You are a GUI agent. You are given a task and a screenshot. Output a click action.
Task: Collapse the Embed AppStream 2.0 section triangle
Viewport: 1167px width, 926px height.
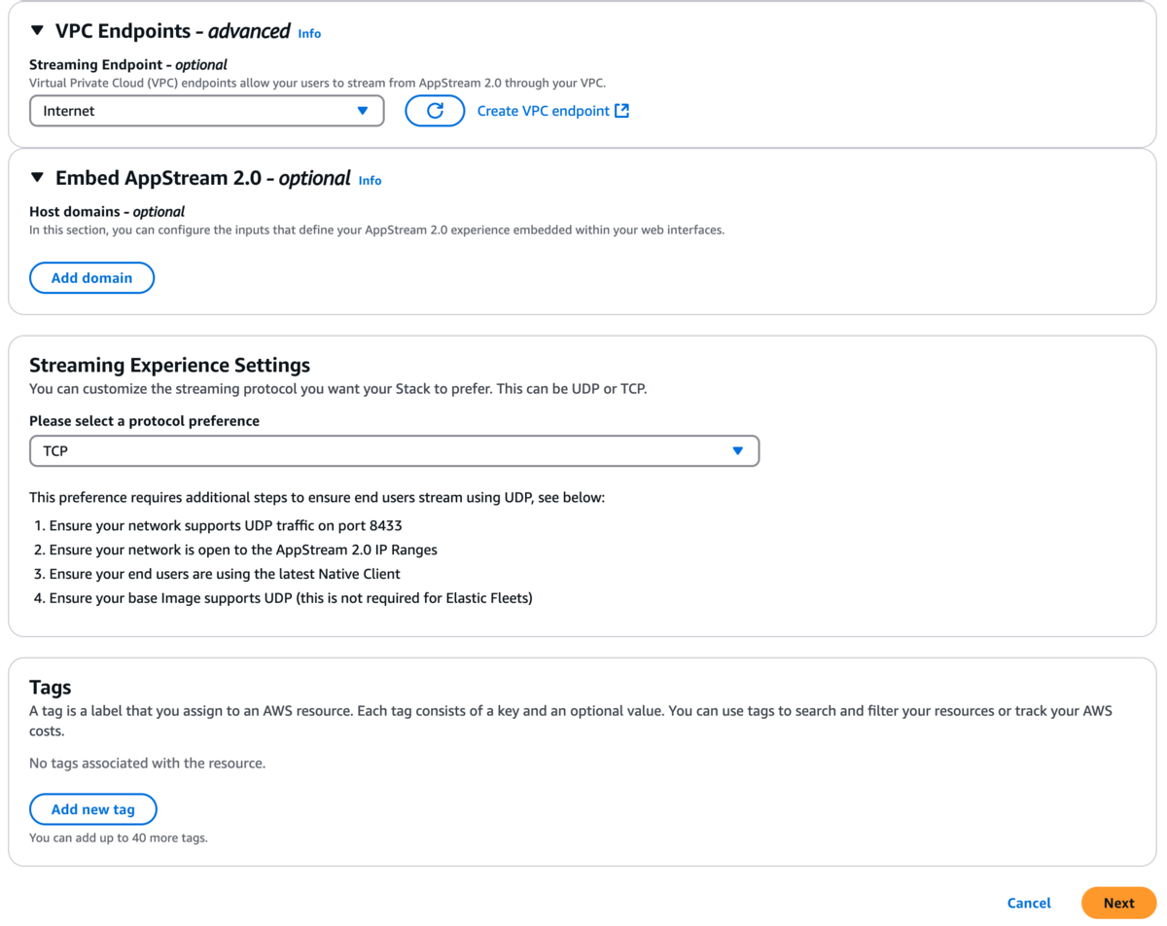37,178
